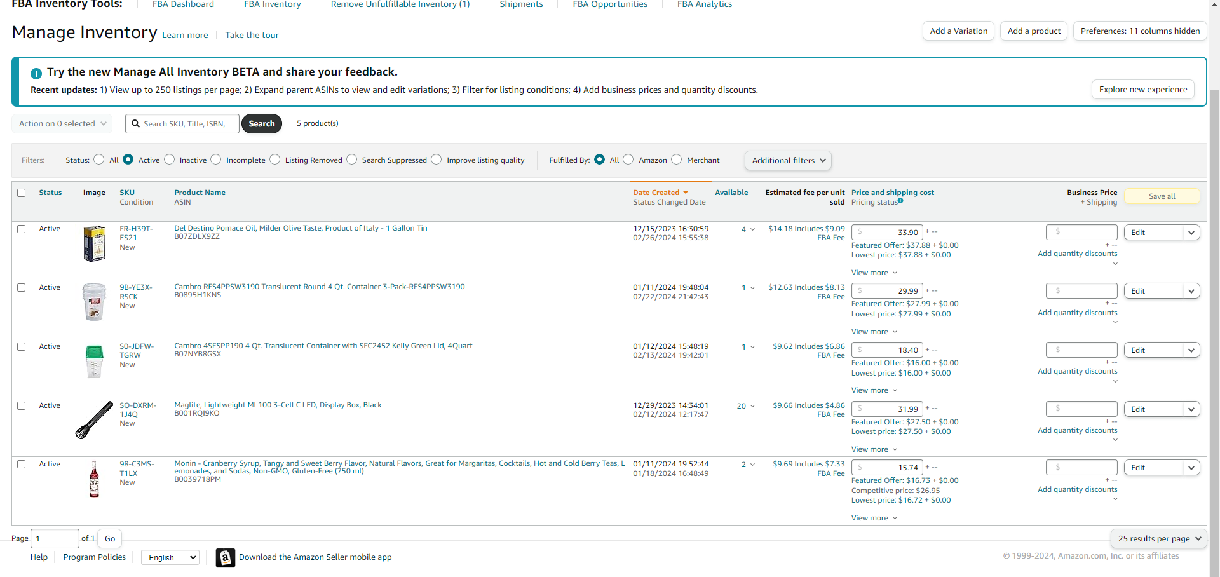Open the Additional filters dropdown

[x=788, y=161]
